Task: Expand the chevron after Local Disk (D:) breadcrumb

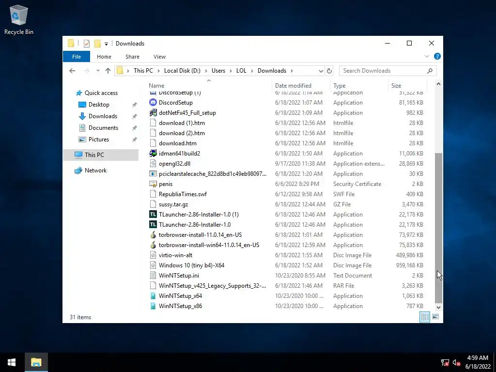Action: [206, 71]
